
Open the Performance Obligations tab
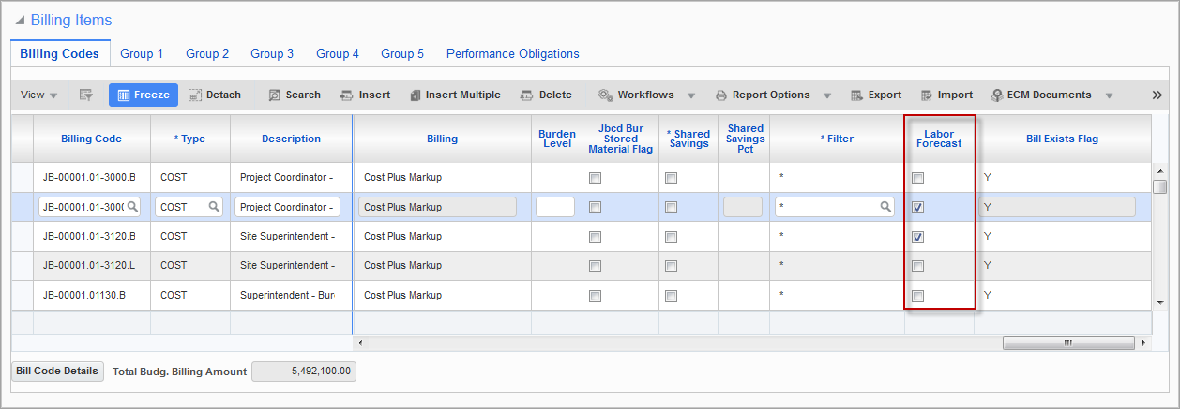pos(513,54)
